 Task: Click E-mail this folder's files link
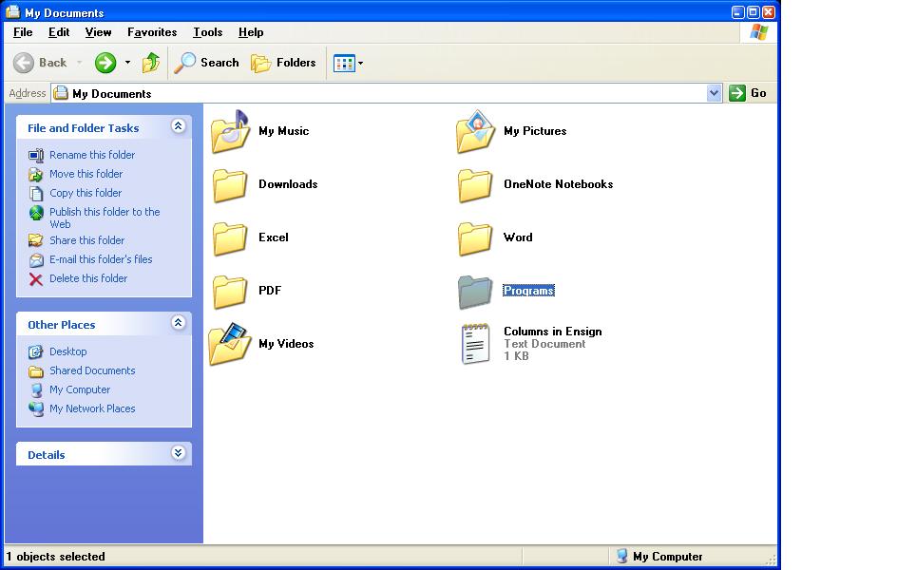(101, 259)
